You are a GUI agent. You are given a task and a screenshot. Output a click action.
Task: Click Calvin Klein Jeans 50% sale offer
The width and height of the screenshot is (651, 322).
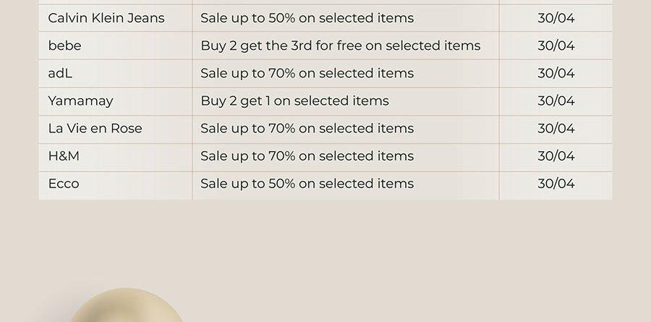(307, 18)
